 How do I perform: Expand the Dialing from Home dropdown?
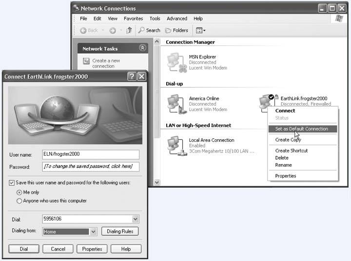(94, 232)
